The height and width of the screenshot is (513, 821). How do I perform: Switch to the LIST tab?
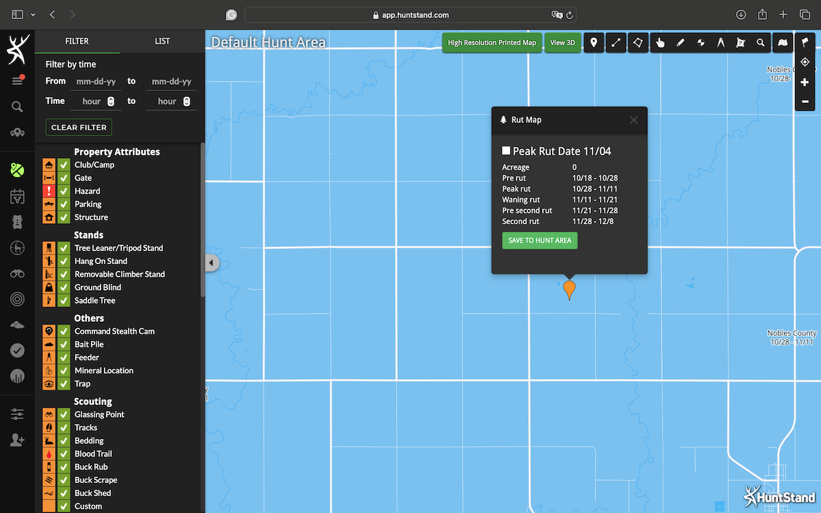(162, 41)
